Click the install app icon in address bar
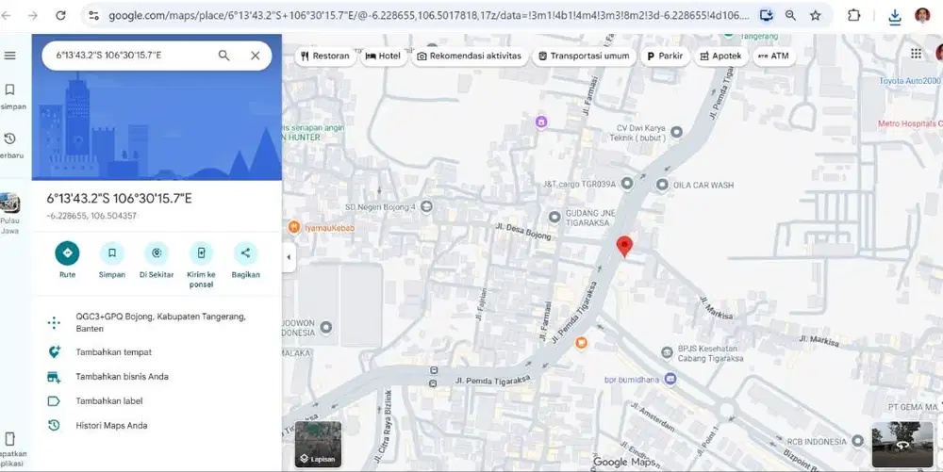The height and width of the screenshot is (472, 943). (x=766, y=16)
